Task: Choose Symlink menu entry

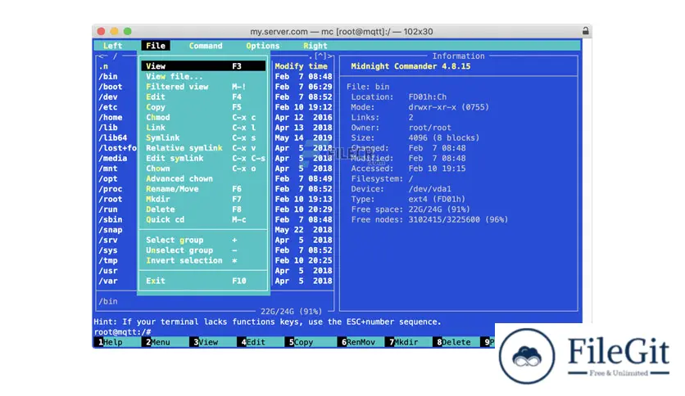Action: coord(203,137)
